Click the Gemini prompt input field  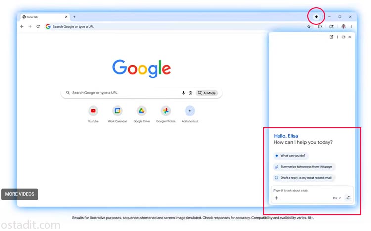point(312,190)
